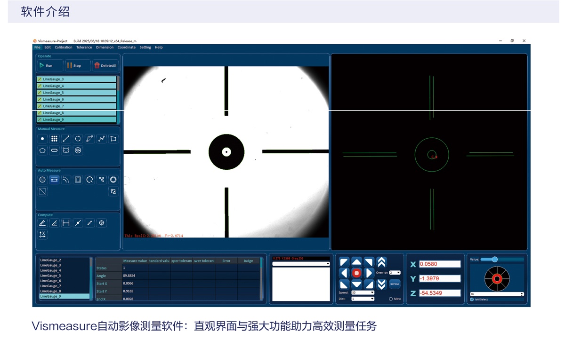The height and width of the screenshot is (355, 565).
Task: Click the coordinate axis compute icon
Action: [x=42, y=234]
